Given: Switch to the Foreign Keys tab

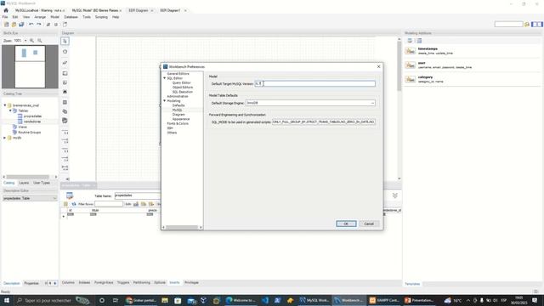Looking at the screenshot, I should pos(104,283).
